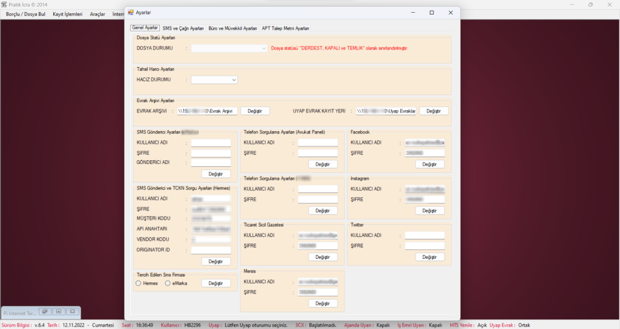The width and height of the screenshot is (620, 329).
Task: Expand the HACİZ DURUMU combo box
Action: [x=214, y=79]
